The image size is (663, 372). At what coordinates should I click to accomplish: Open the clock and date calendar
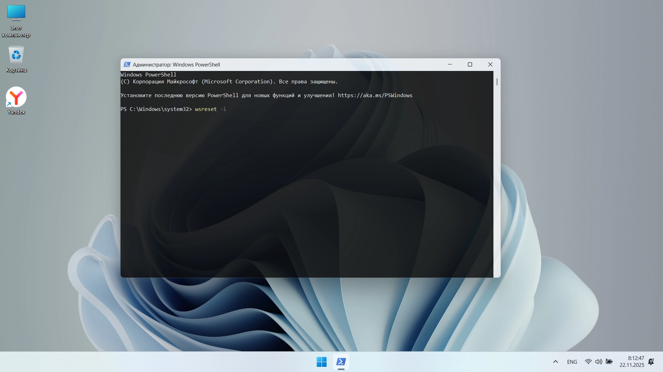click(x=632, y=362)
